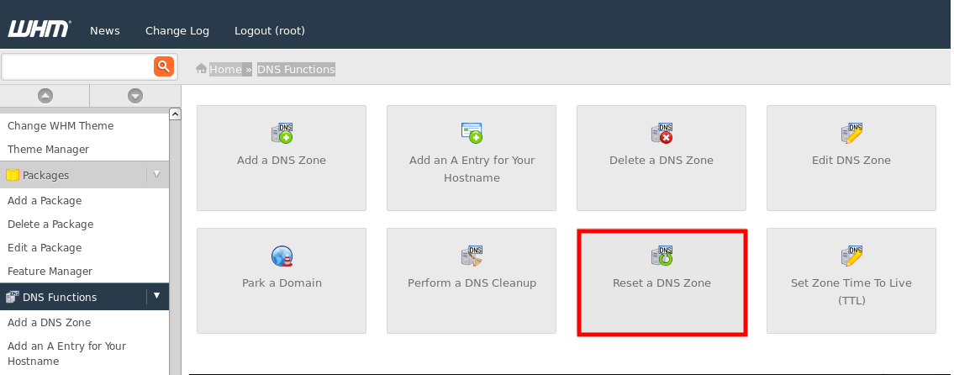
Task: Open Perform a DNS Cleanup broom icon
Action: [472, 256]
